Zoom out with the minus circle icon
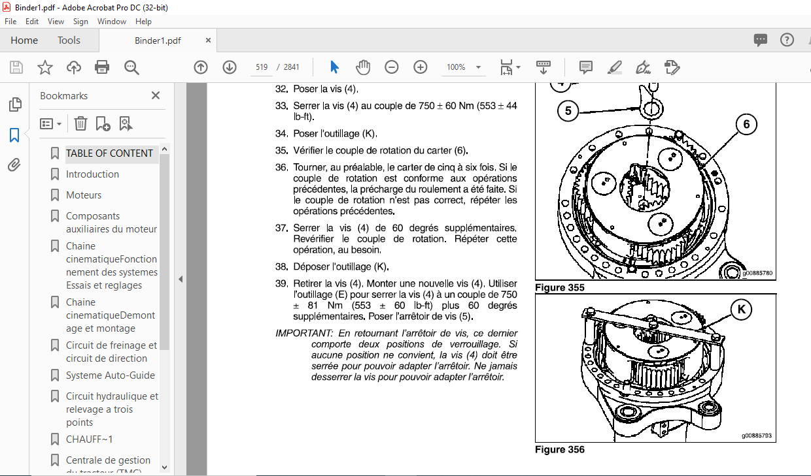Viewport: 811px width, 476px height. 391,67
